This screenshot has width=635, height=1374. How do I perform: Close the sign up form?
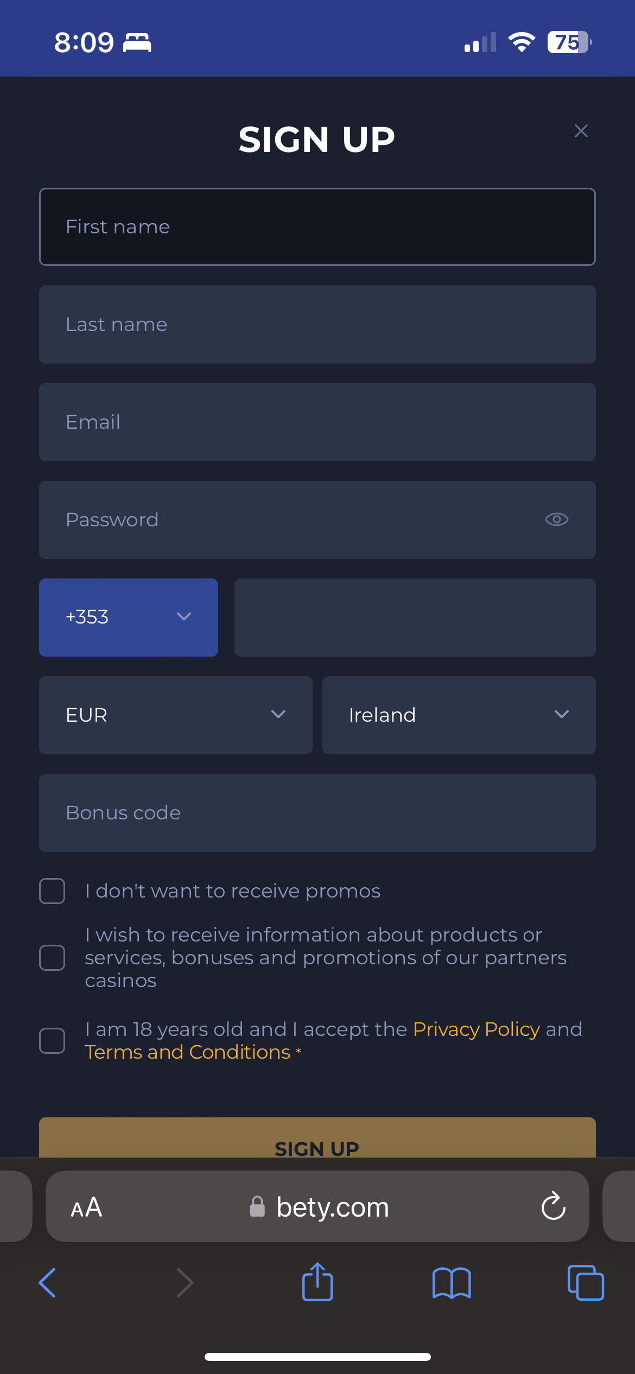(581, 131)
